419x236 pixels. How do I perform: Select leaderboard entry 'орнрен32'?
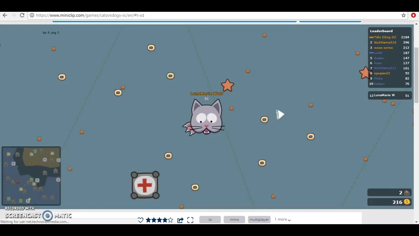[x=382, y=73]
